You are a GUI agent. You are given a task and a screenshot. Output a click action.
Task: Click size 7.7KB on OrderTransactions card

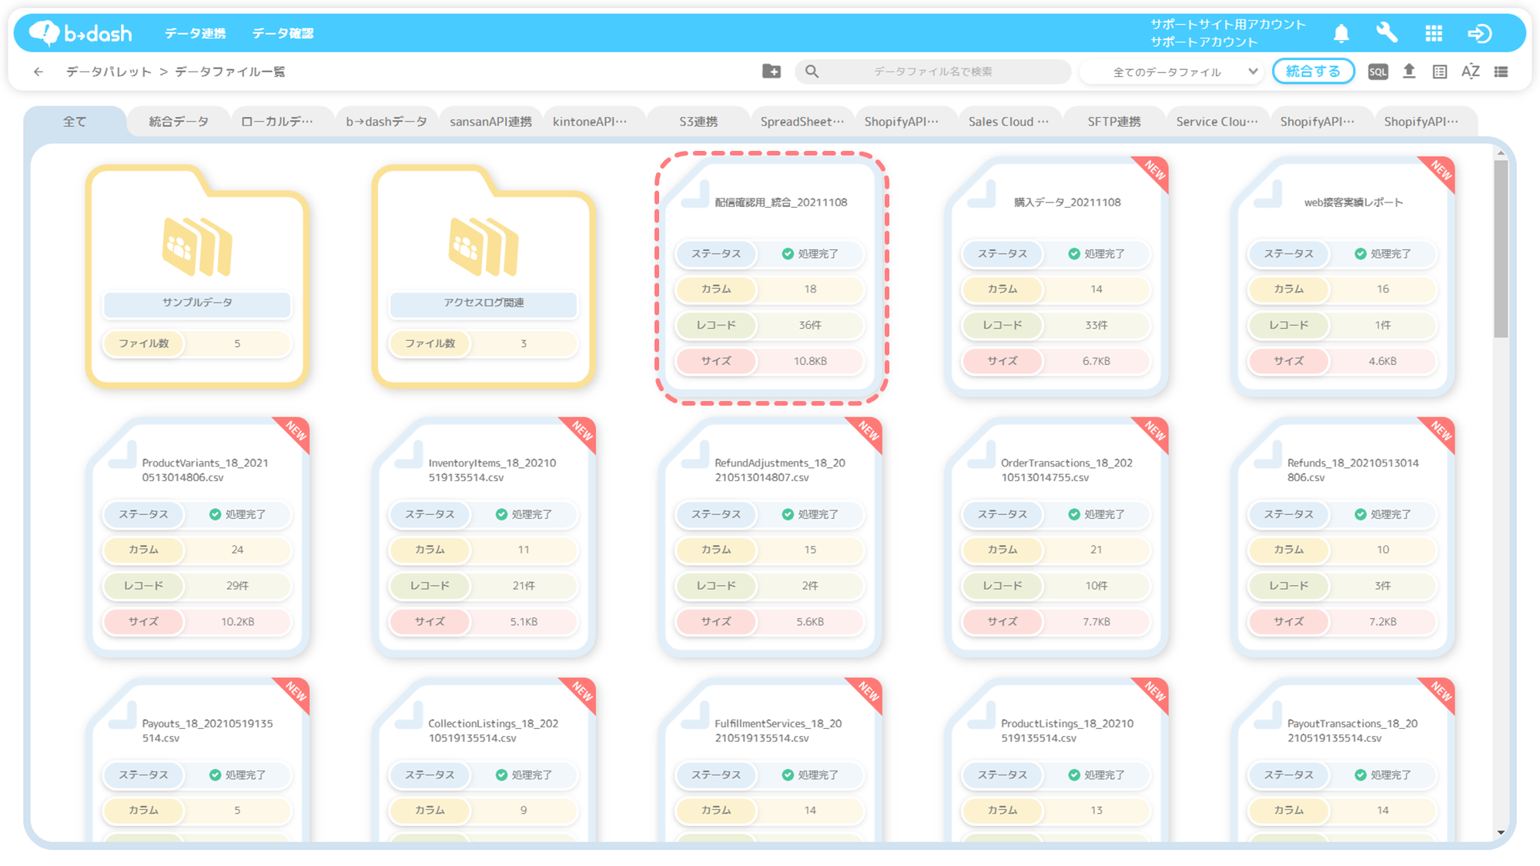pos(1096,621)
